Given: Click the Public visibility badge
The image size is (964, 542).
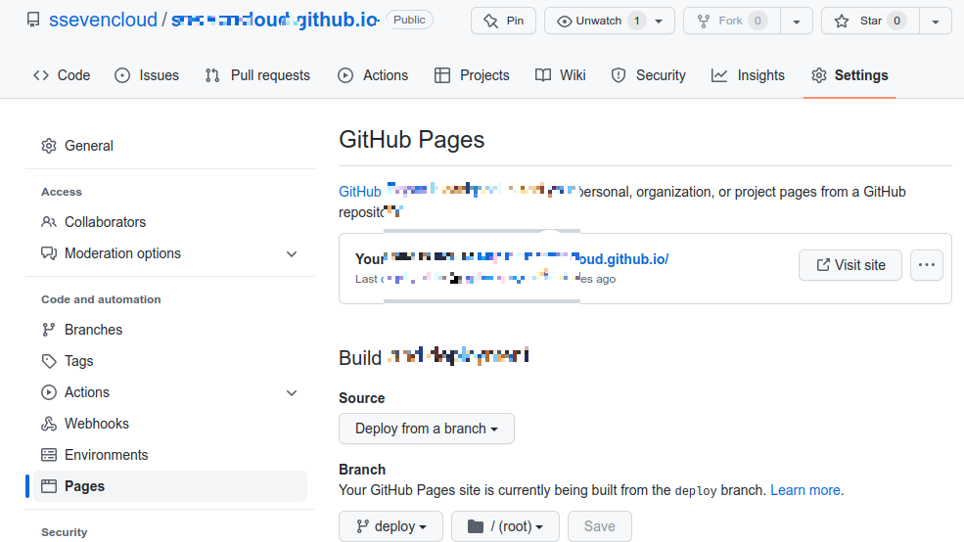Looking at the screenshot, I should pos(409,20).
